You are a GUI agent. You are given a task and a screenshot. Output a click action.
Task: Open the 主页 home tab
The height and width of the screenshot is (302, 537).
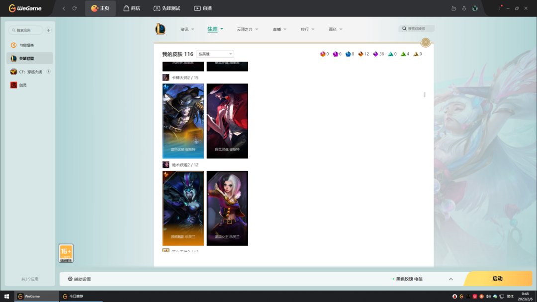click(100, 8)
